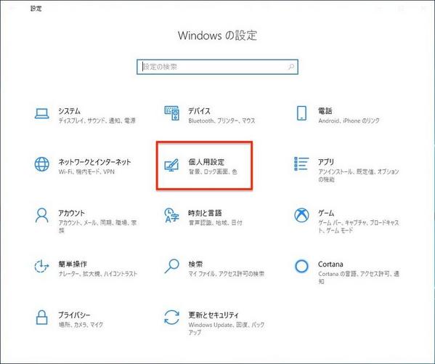Select the globe icon for ネットワークとインターネット

coord(42,164)
